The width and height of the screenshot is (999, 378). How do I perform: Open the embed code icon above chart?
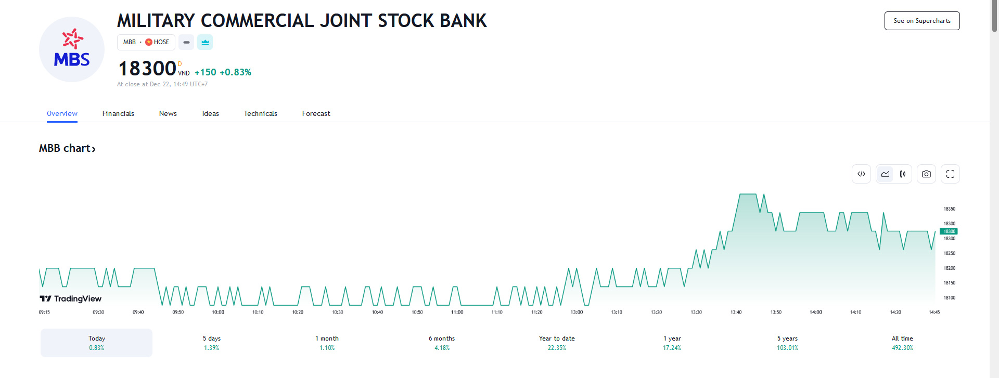[861, 174]
